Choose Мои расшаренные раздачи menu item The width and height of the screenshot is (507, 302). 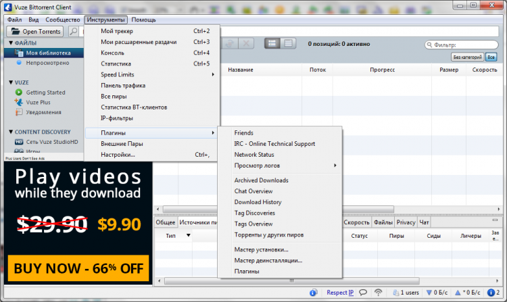pyautogui.click(x=152, y=42)
